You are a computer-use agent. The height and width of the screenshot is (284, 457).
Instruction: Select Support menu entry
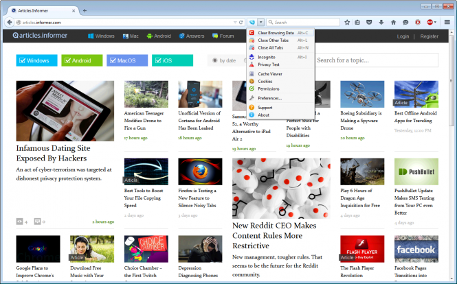[280, 108]
